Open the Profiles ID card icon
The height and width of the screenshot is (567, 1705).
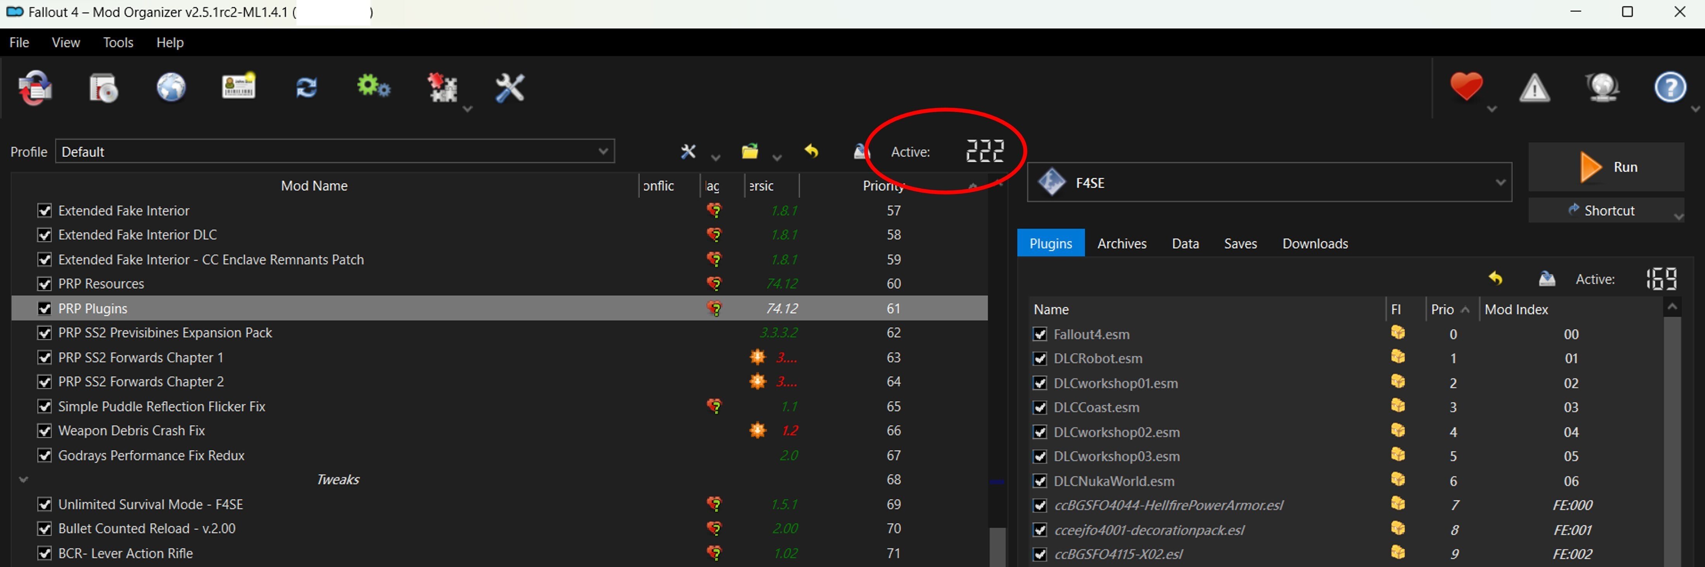pos(239,86)
